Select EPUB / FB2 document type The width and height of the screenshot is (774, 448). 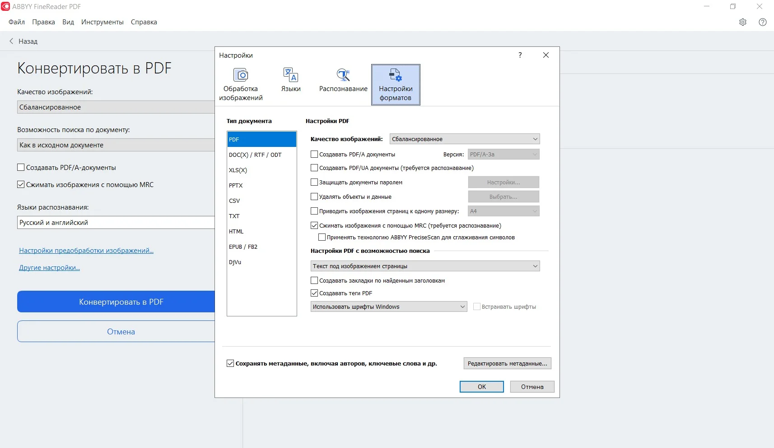[x=262, y=247]
